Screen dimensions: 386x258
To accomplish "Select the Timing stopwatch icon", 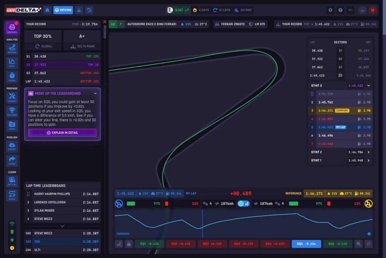I will (12, 77).
